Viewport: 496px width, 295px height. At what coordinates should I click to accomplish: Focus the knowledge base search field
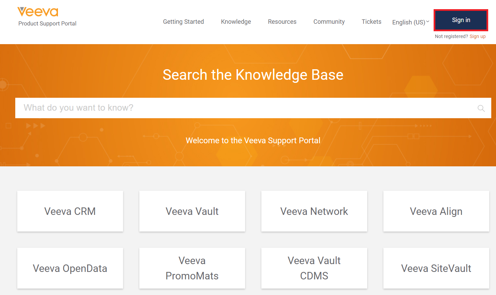pos(253,108)
